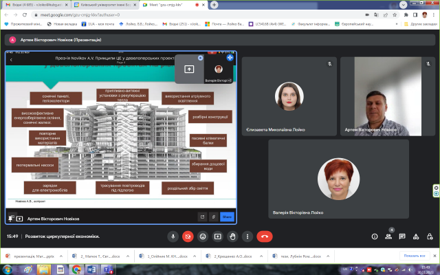Open a new browser tab
Screen dimensions: 440x275
pyautogui.click(x=214, y=5)
